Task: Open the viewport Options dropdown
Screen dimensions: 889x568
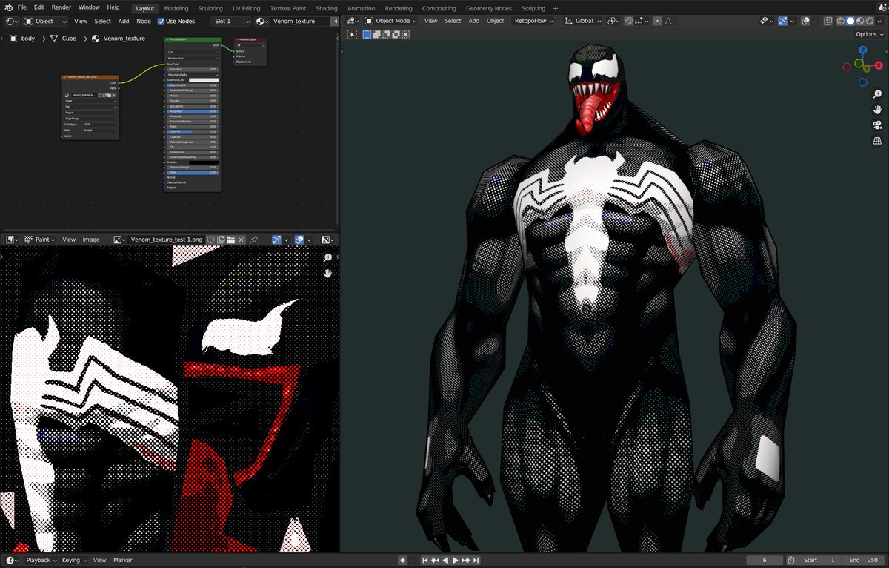Action: [868, 34]
